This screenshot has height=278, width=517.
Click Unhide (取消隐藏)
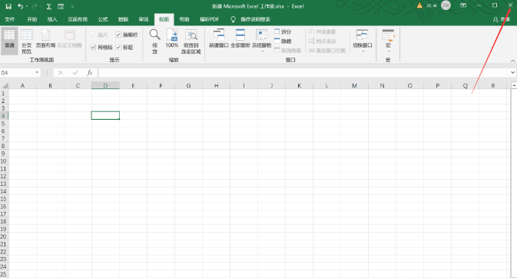tap(287, 51)
